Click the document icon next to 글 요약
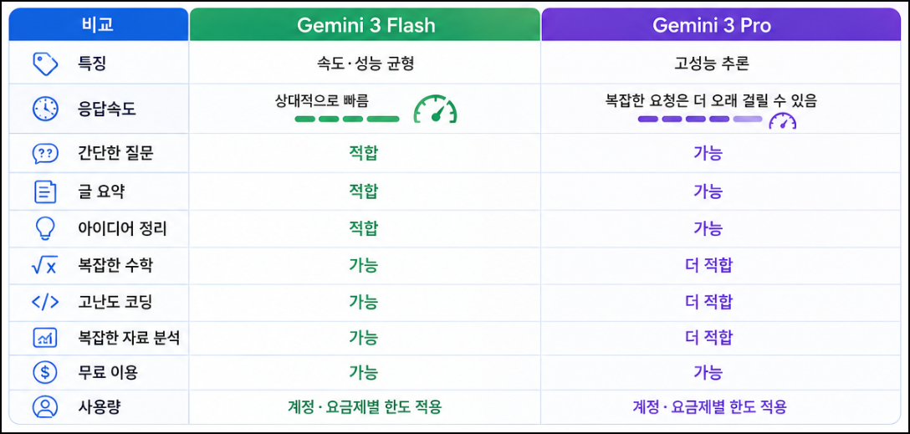The height and width of the screenshot is (434, 910). [44, 191]
